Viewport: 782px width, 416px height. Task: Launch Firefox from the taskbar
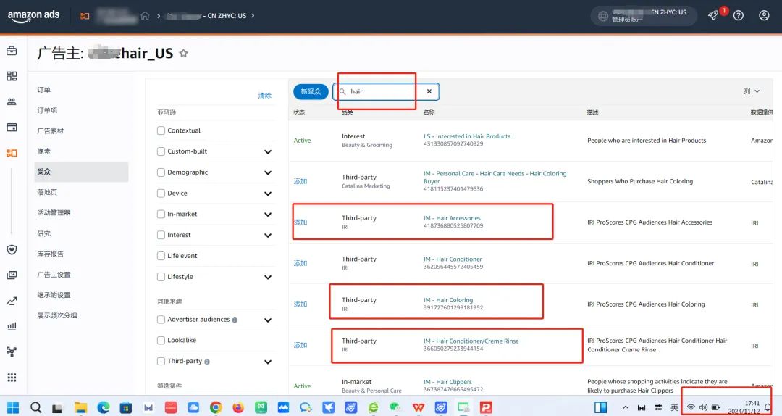pyautogui.click(x=238, y=407)
